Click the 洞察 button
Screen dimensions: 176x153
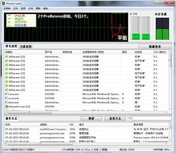pyautogui.click(x=91, y=119)
